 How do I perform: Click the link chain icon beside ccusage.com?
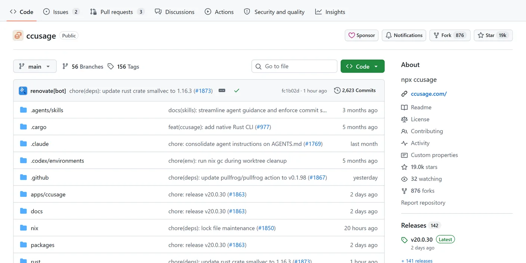tap(404, 94)
